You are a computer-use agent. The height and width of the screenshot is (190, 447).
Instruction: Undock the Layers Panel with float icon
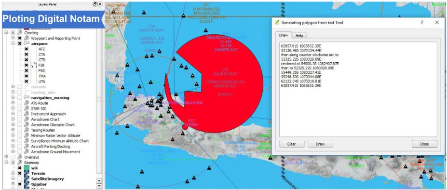click(95, 4)
